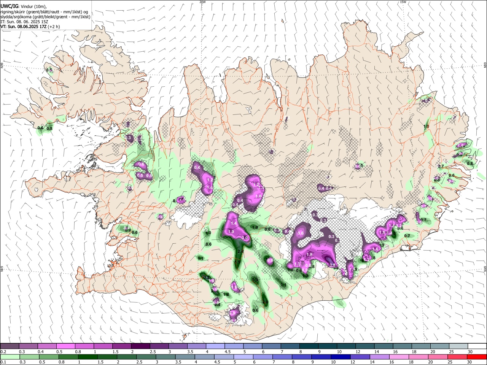Click the 66N latitude label on the right edge
Image resolution: width=487 pixels, height=365 pixels.
point(485,65)
